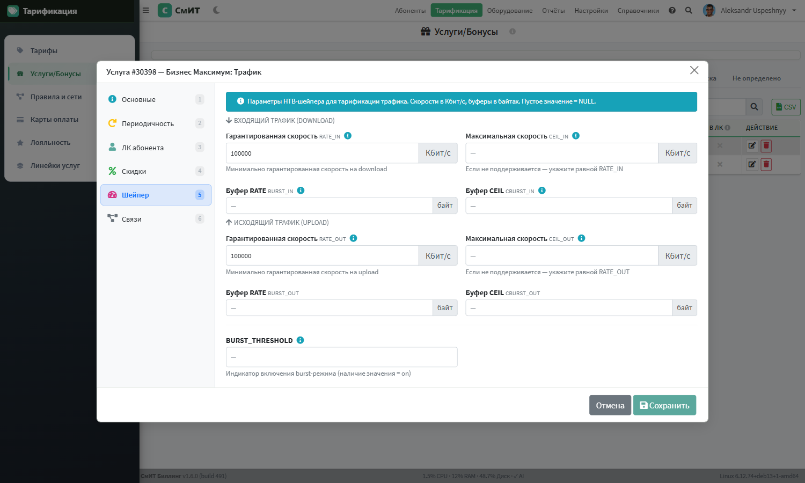Click the CBURST_IN info icon
805x483 pixels.
tap(542, 191)
